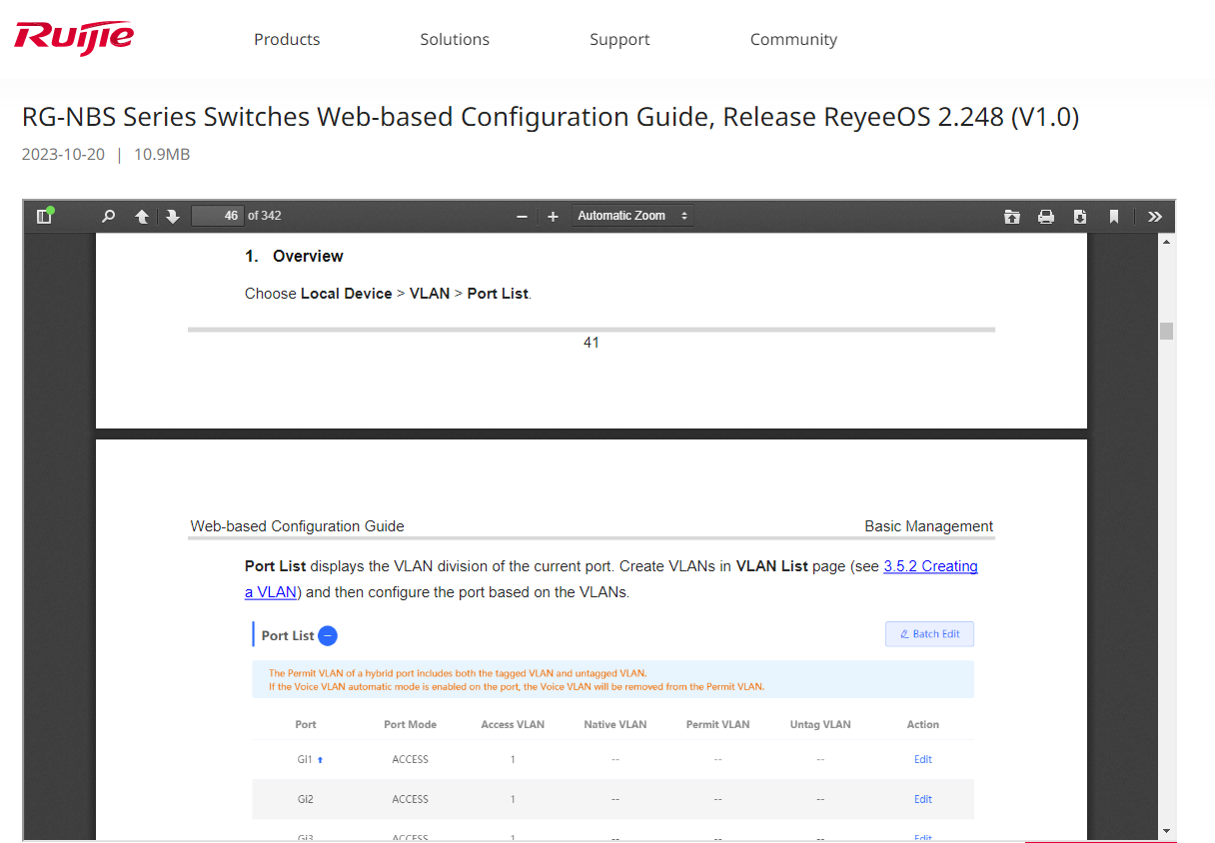This screenshot has width=1215, height=843.
Task: Click the scrollbar down arrow
Action: (1166, 831)
